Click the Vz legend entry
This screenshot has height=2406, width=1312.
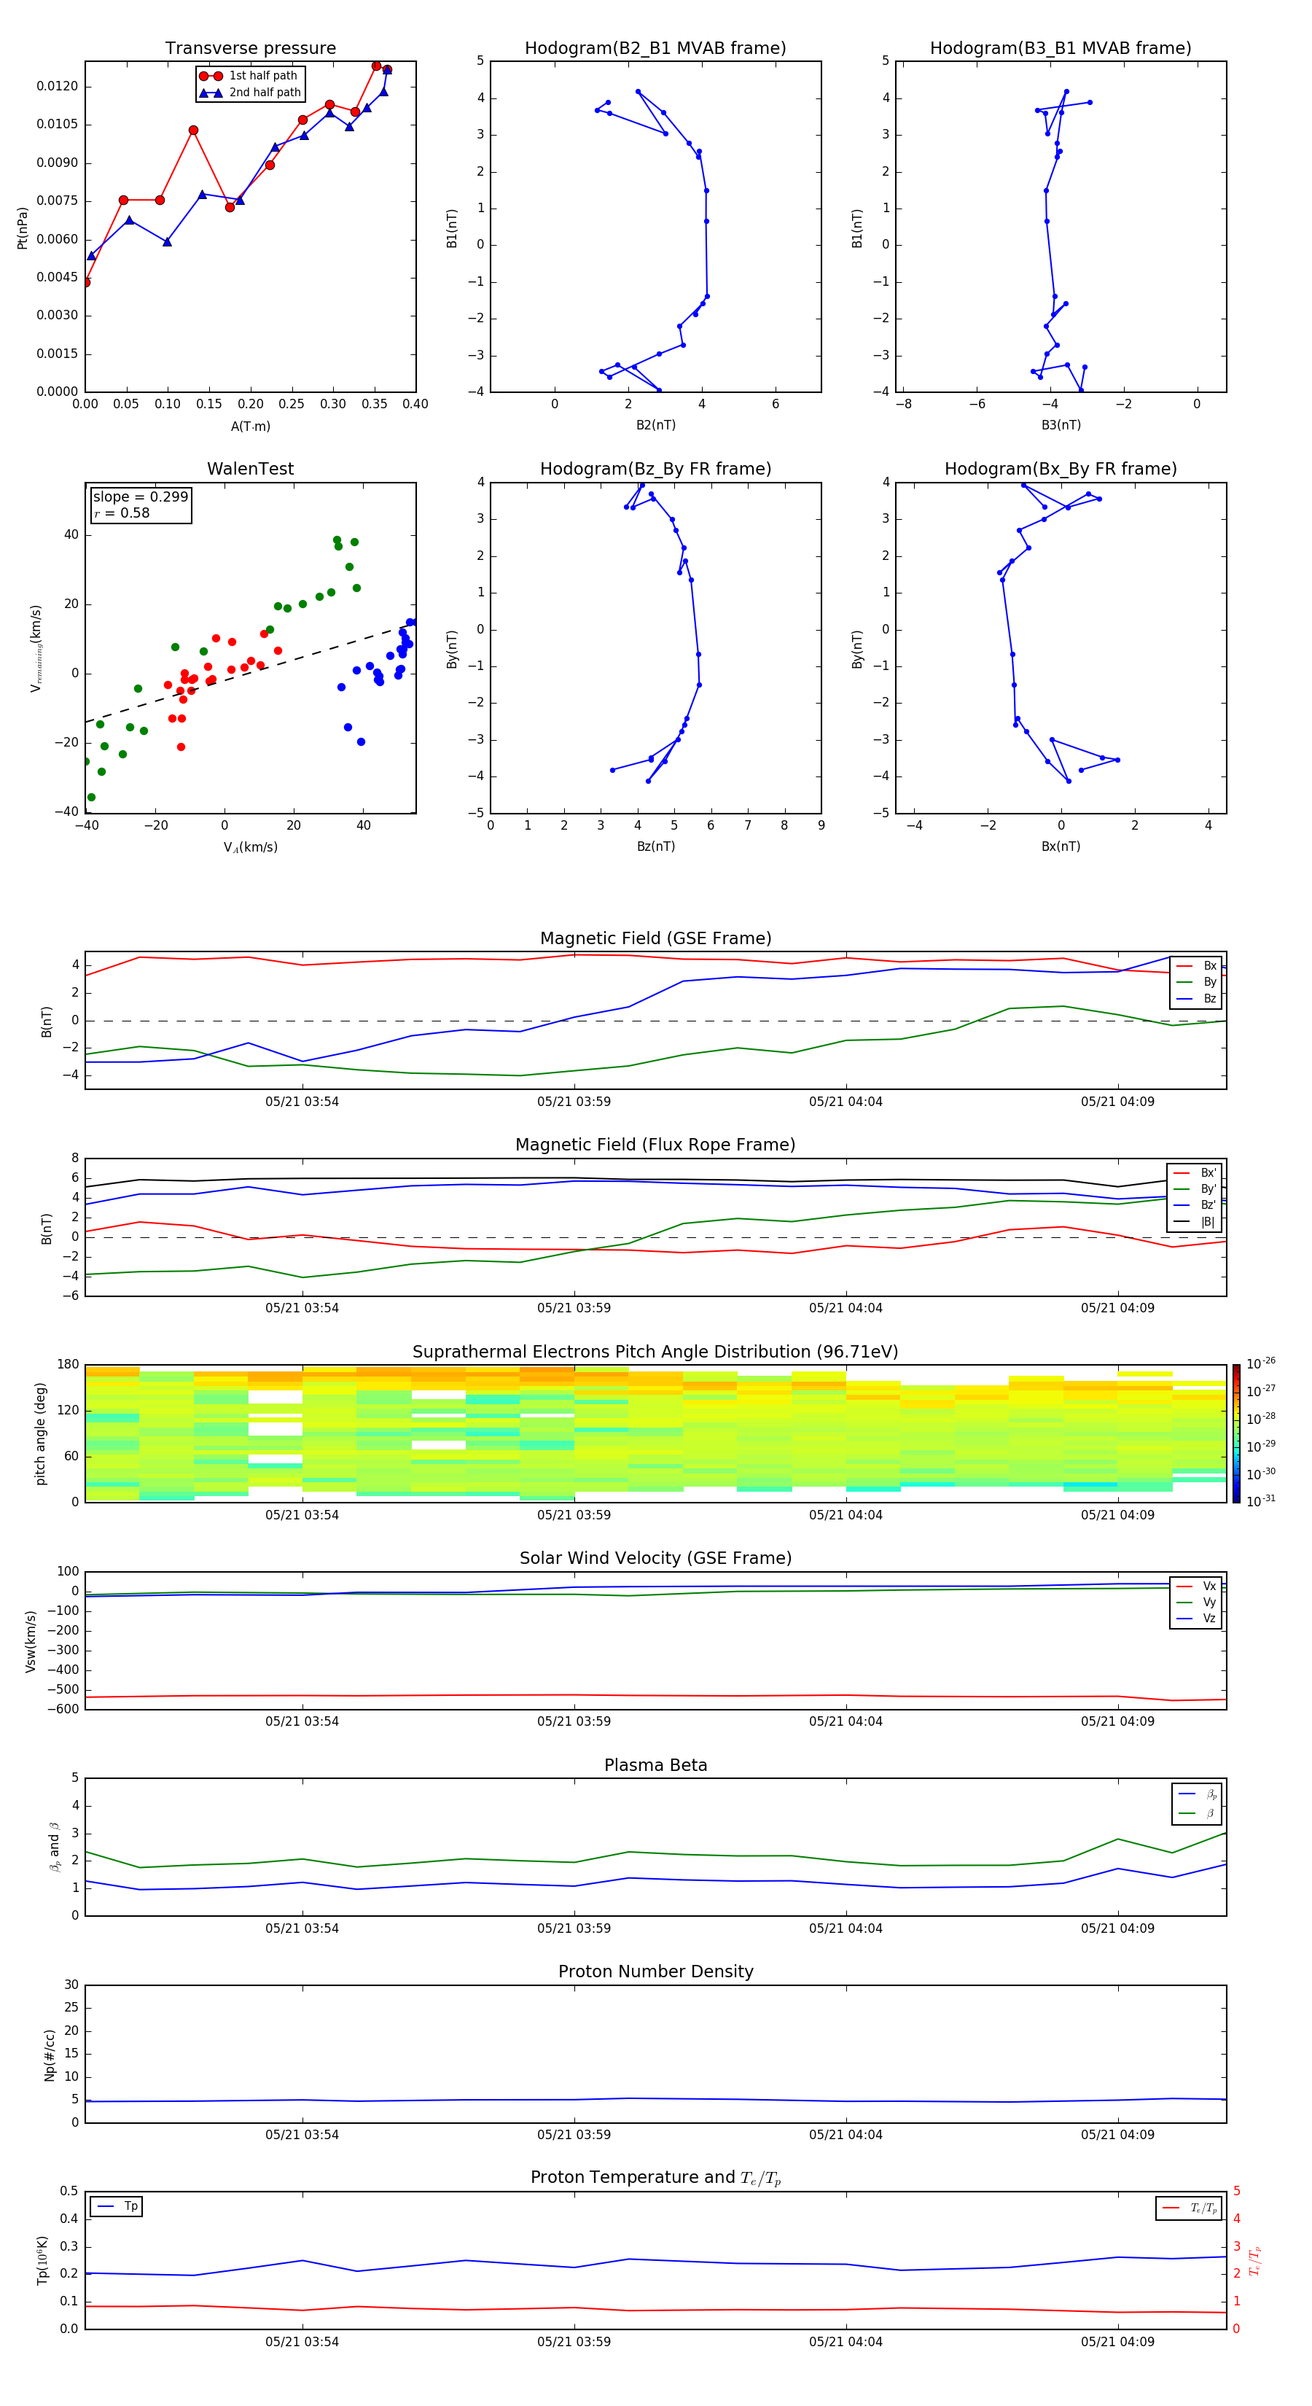tap(1196, 1618)
